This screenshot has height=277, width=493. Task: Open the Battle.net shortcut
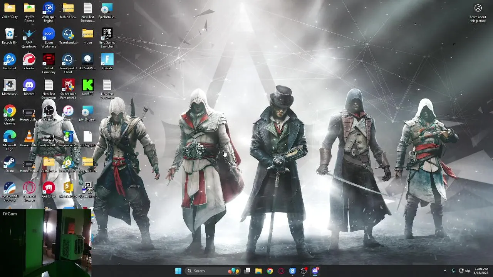[10, 62]
